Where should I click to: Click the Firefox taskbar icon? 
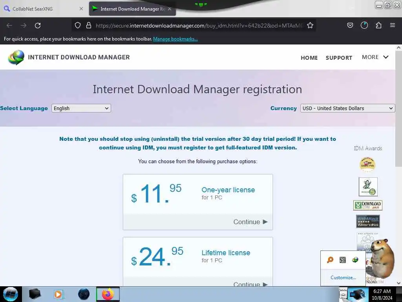[x=108, y=294]
